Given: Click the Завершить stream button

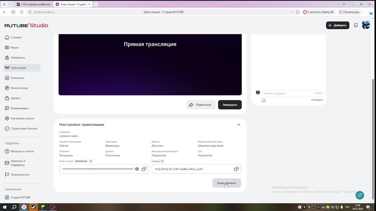Looking at the screenshot, I should [230, 105].
